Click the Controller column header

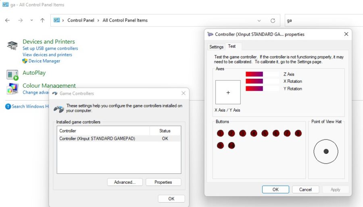tap(103, 131)
